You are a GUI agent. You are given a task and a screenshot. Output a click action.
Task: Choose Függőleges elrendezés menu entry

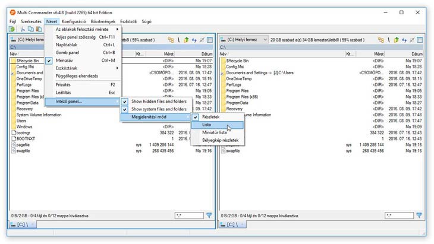pos(83,76)
